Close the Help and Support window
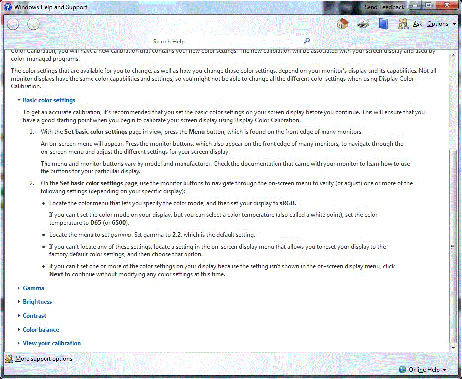The width and height of the screenshot is (462, 379). pos(447,5)
